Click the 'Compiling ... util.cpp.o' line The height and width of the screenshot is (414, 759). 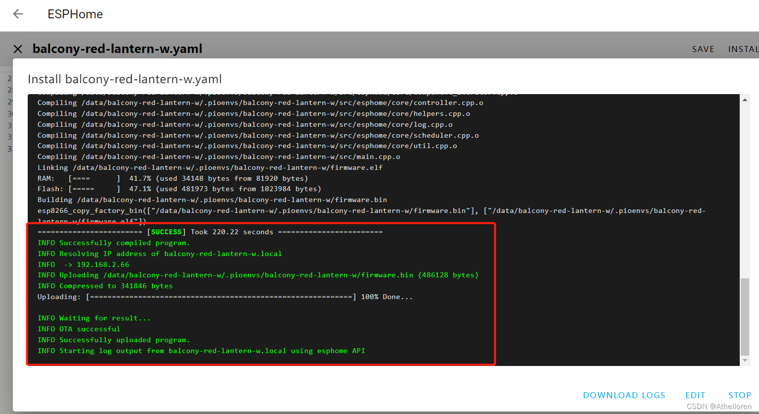[247, 146]
